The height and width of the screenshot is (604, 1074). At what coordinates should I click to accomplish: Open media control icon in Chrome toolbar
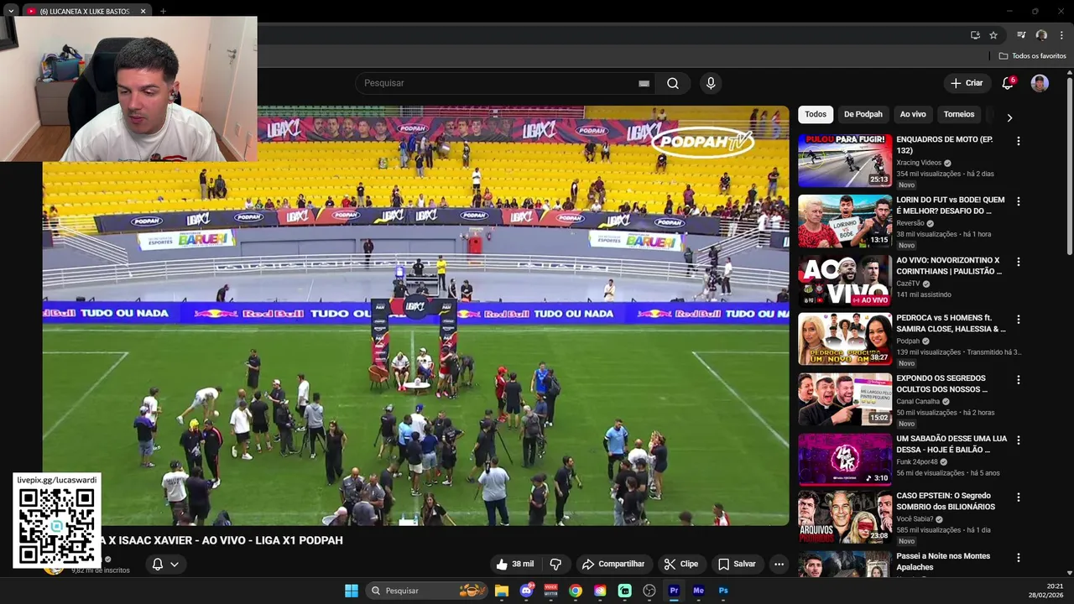click(x=1021, y=35)
